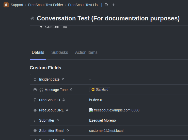Click the task status circle icon
Image resolution: width=188 pixels, height=140 pixels.
tap(32, 18)
